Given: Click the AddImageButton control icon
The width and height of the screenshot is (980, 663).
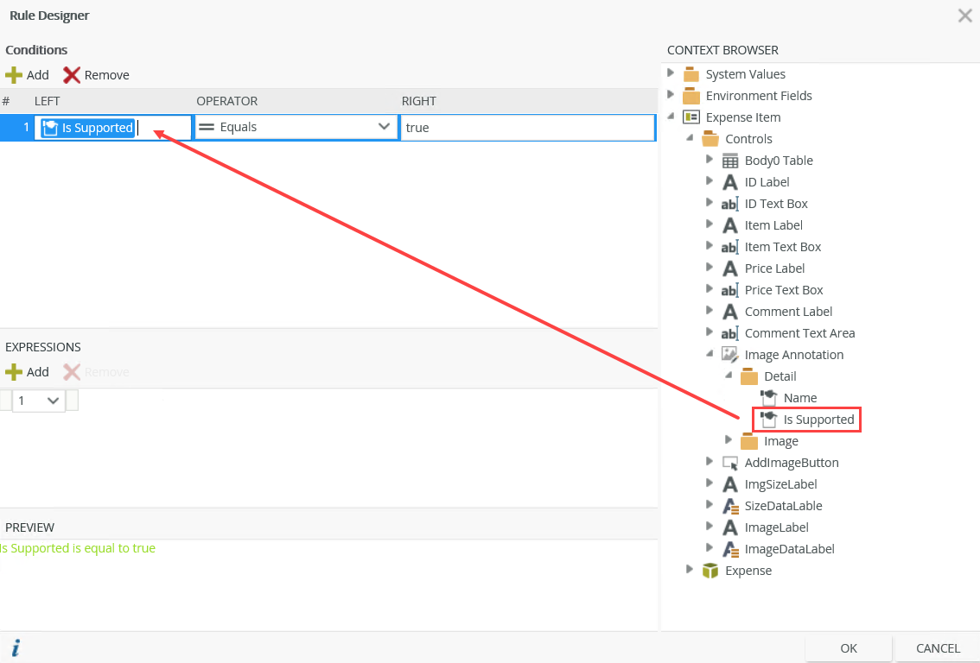Looking at the screenshot, I should pos(729,463).
